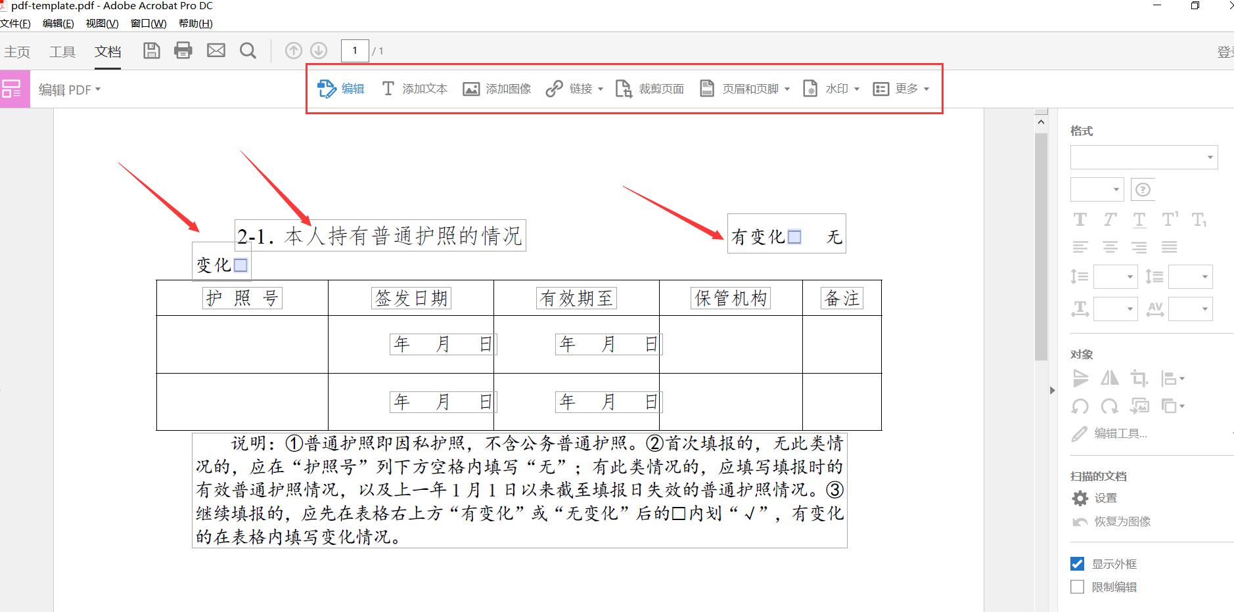Image resolution: width=1234 pixels, height=612 pixels.
Task: Apply bold formatting in the Format panel
Action: (1080, 219)
